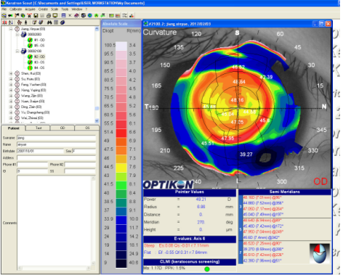Click the green-yellow table layout toolbar icon
Image resolution: width=343 pixels, height=275 pixels.
(x=111, y=15)
